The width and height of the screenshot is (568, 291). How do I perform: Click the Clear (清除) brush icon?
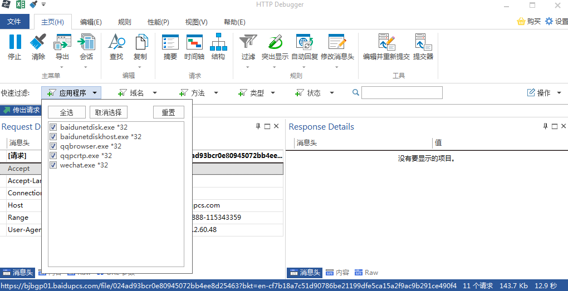coord(38,42)
